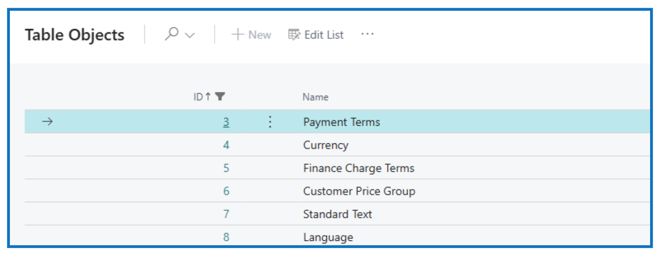Expand the search dropdown chevron
Image resolution: width=663 pixels, height=255 pixels.
pyautogui.click(x=190, y=35)
